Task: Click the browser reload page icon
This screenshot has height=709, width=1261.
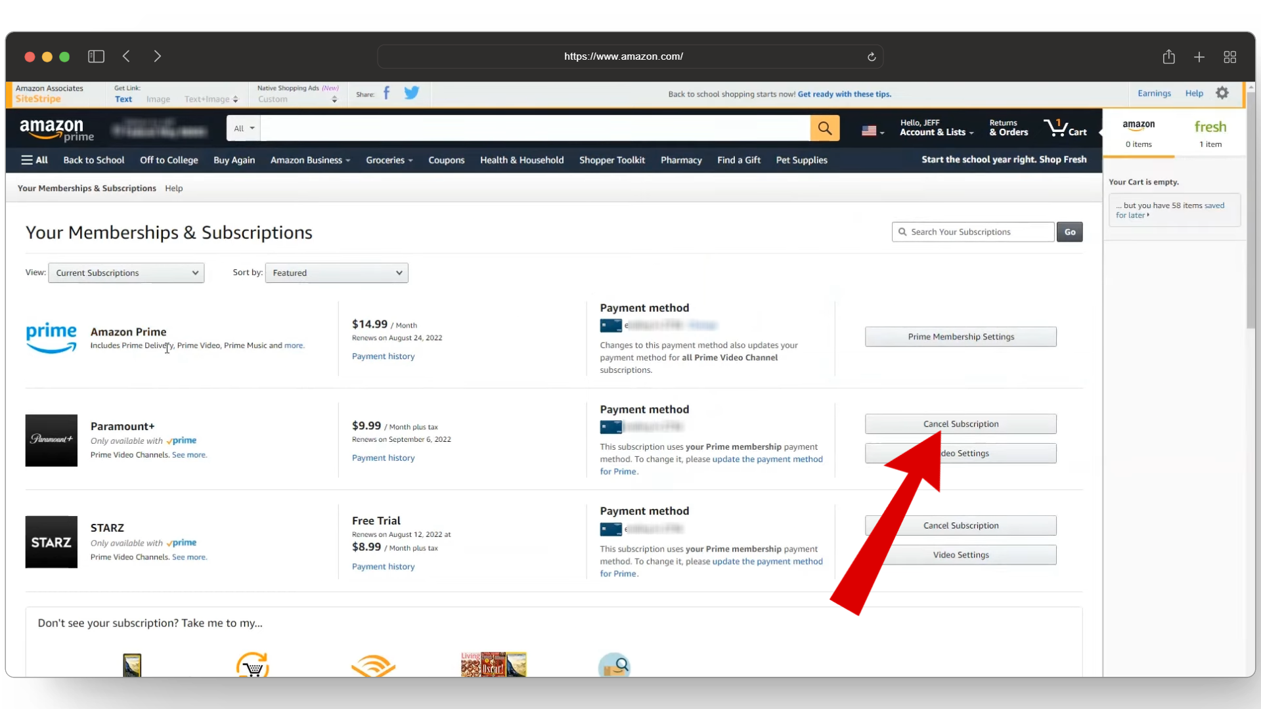Action: pos(872,57)
